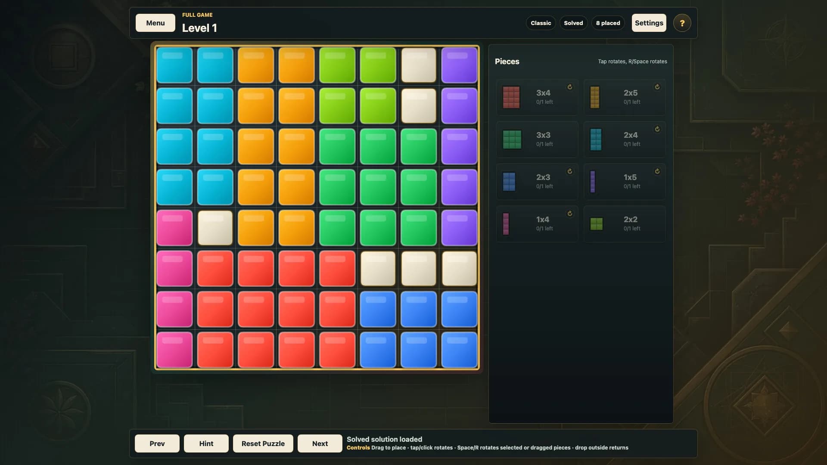
Task: Click 'Solved solution loaded' status text
Action: tap(384, 439)
